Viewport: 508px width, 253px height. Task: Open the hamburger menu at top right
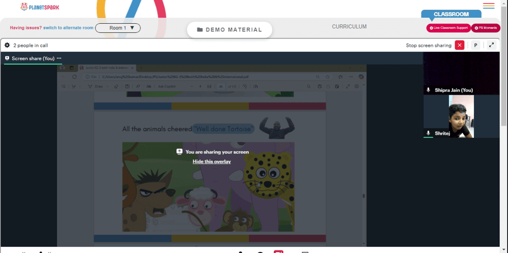coord(489,6)
